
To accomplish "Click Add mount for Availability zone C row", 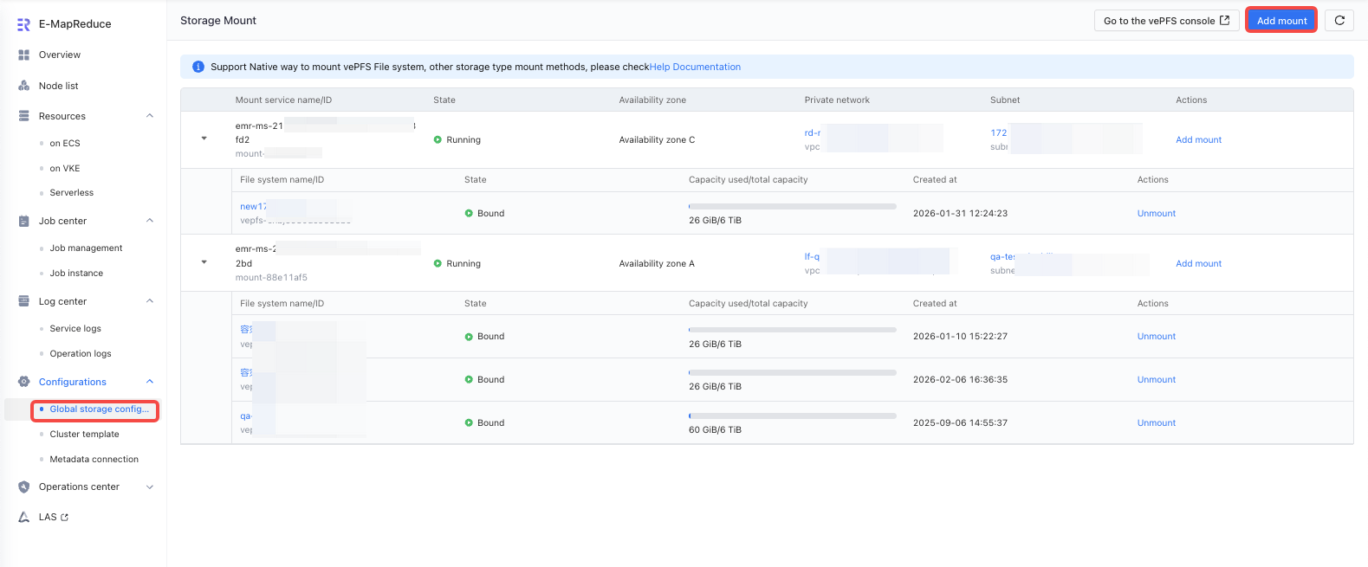I will point(1198,139).
